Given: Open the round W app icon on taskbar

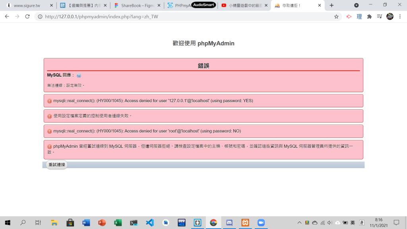Looking at the screenshot, I should tap(166, 223).
